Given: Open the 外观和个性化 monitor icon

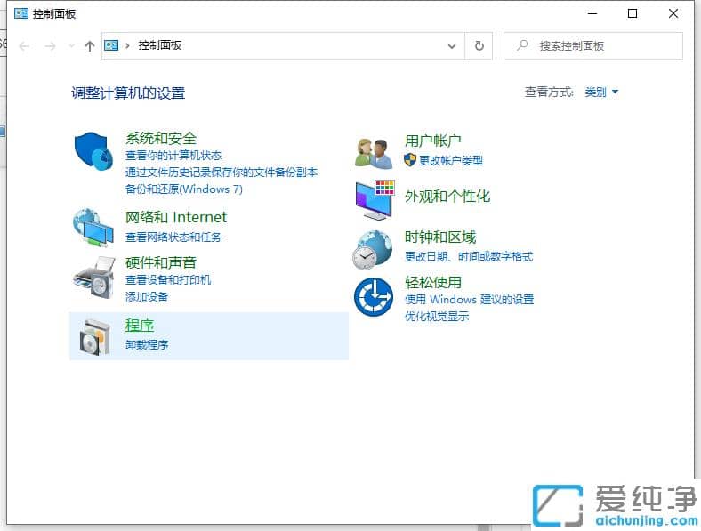Looking at the screenshot, I should [375, 200].
